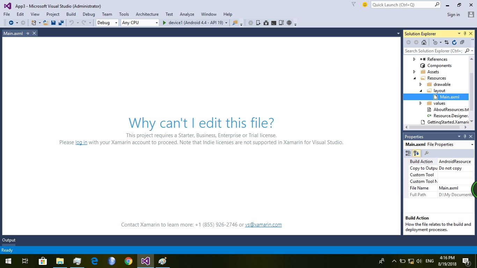Open the Architecture menu
This screenshot has height=268, width=477.
[x=147, y=14]
